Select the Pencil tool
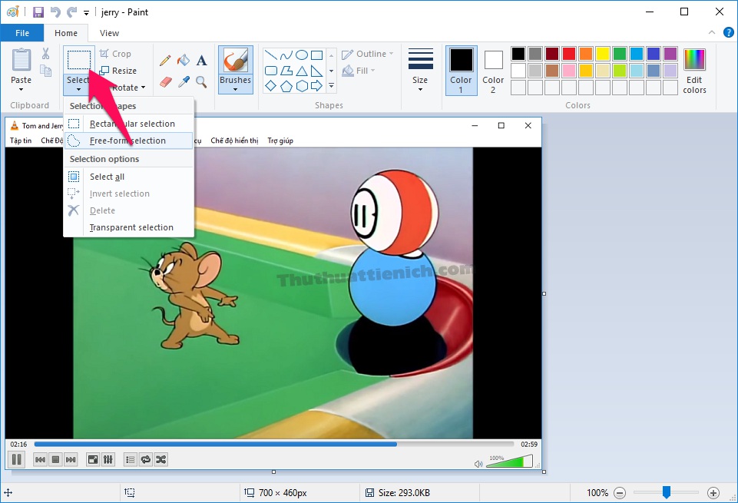 (x=165, y=61)
